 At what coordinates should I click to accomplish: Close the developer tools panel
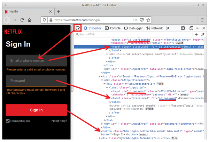(203, 28)
